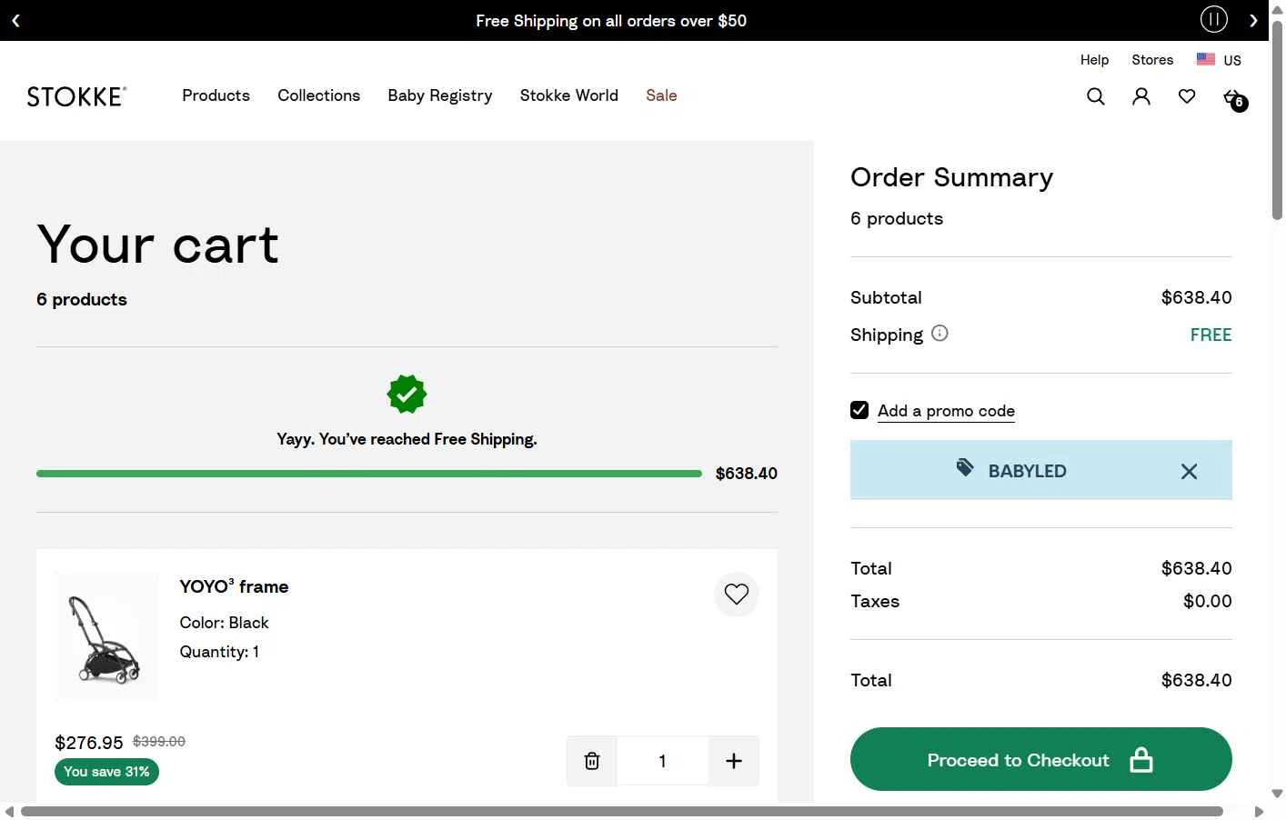
Task: Click the crossed-out $399.00 price
Action: (159, 742)
